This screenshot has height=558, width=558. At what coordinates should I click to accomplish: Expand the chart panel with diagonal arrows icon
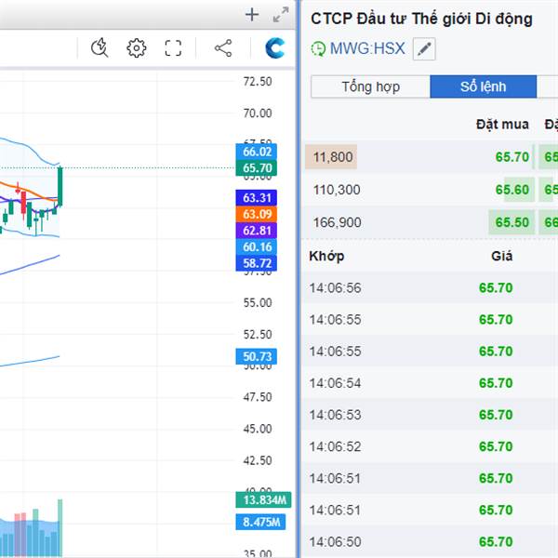(281, 15)
